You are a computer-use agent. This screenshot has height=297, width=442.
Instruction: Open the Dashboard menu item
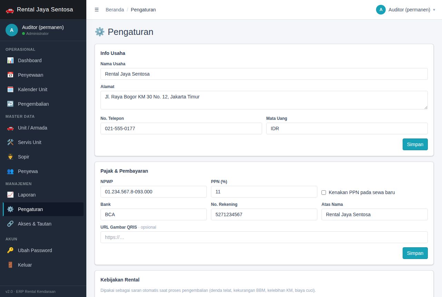[x=43, y=60]
